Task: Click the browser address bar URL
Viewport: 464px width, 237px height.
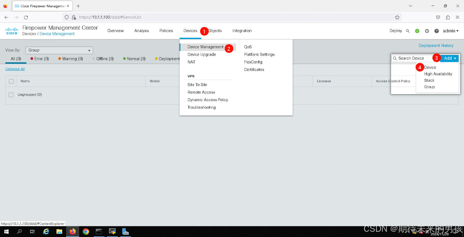Action: (x=110, y=17)
